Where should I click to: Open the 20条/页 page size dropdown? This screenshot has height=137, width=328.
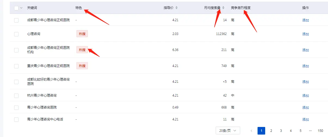pyautogui.click(x=228, y=131)
